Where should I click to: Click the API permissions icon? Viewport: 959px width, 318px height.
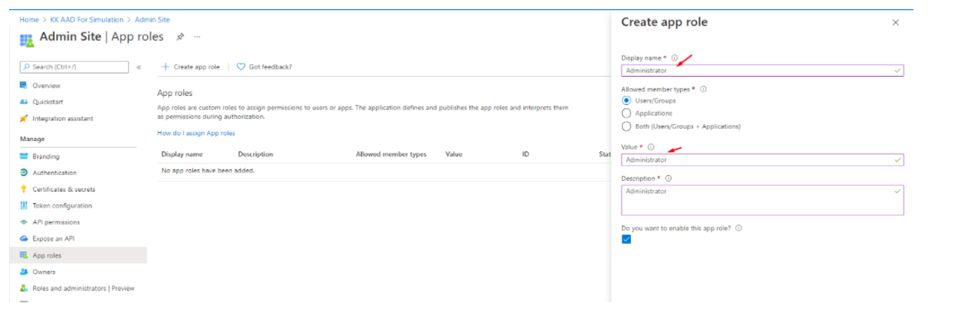click(24, 222)
